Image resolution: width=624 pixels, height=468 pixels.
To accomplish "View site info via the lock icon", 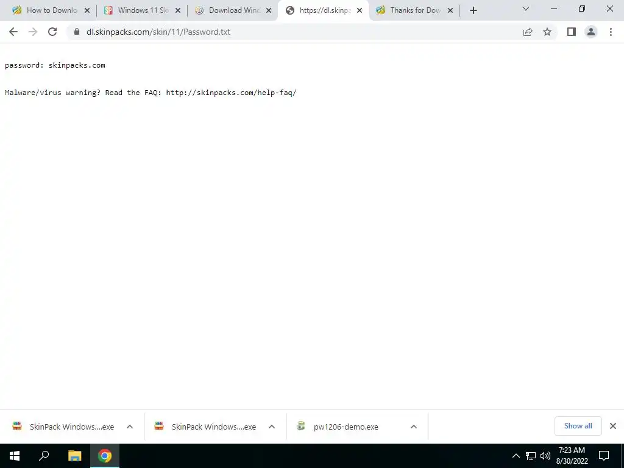I will pos(77,32).
